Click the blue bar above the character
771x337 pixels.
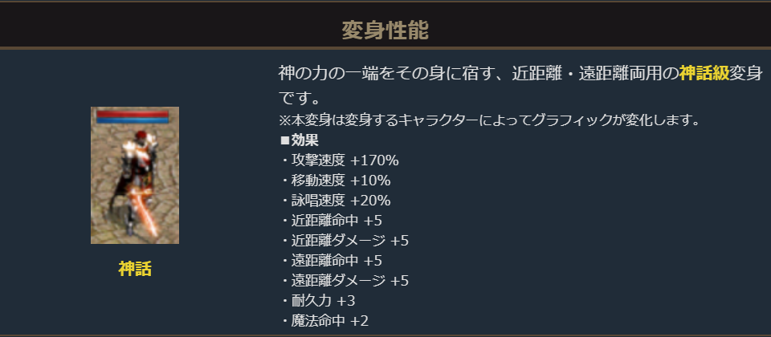pos(133,120)
